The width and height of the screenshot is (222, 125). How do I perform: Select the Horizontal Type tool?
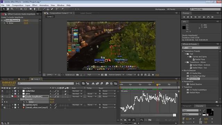pyautogui.click(x=39, y=9)
